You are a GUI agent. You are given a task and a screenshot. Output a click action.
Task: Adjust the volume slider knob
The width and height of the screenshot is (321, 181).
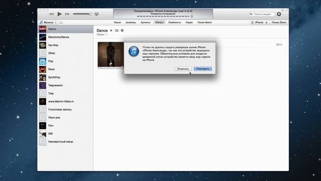[90, 14]
